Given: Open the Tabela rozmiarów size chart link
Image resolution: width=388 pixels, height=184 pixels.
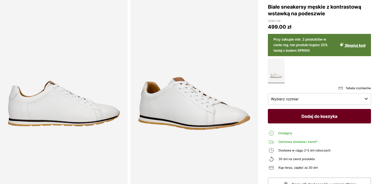Looking at the screenshot, I should coord(358,88).
